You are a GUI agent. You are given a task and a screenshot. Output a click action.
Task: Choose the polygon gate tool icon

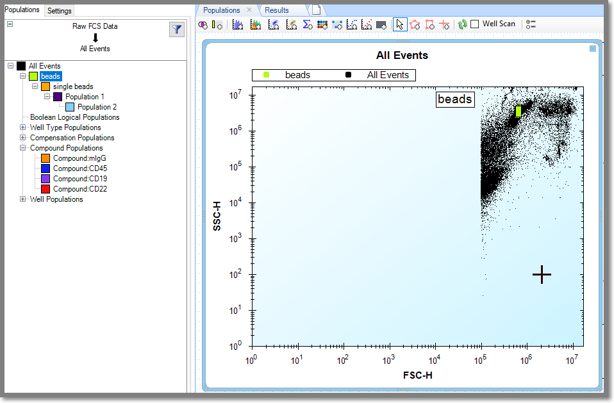[415, 24]
